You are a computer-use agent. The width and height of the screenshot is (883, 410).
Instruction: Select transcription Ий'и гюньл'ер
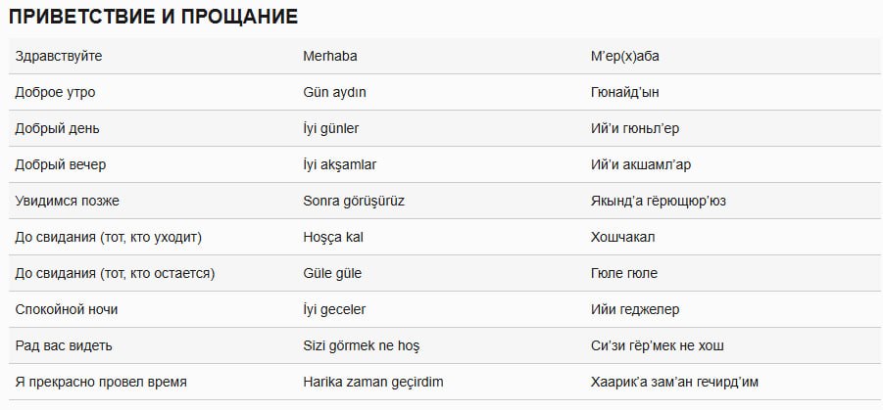[635, 128]
